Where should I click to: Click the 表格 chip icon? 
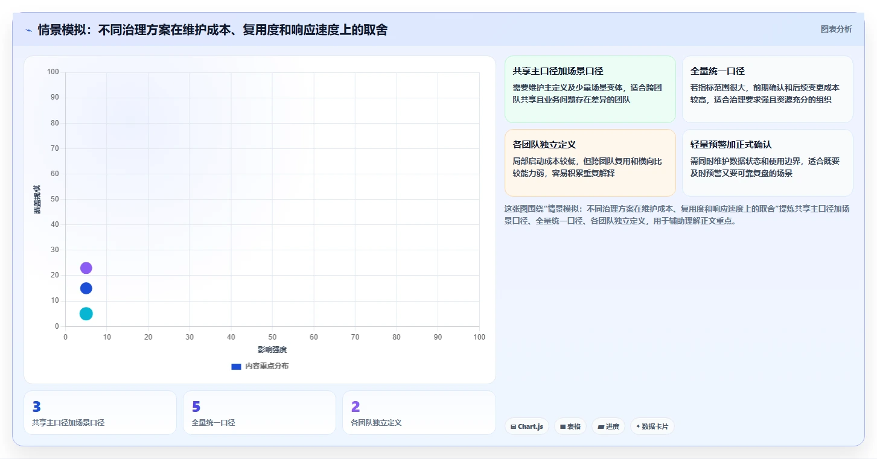[563, 426]
